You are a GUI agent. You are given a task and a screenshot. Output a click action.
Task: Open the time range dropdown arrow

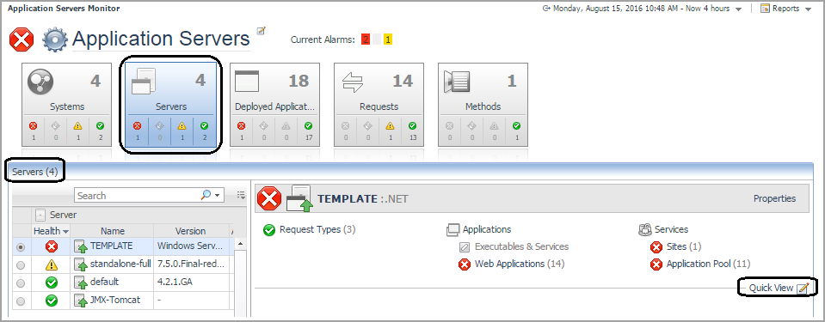click(739, 9)
